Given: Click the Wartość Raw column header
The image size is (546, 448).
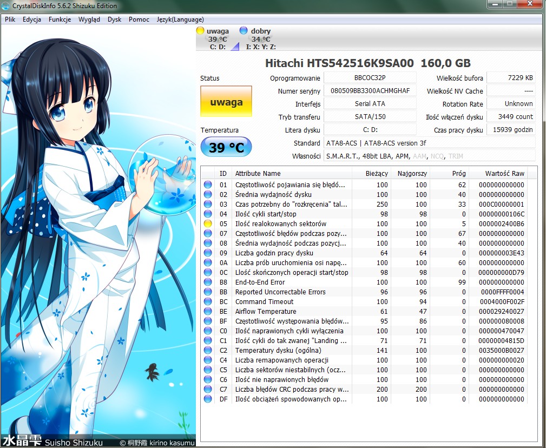Looking at the screenshot, I should (498, 173).
